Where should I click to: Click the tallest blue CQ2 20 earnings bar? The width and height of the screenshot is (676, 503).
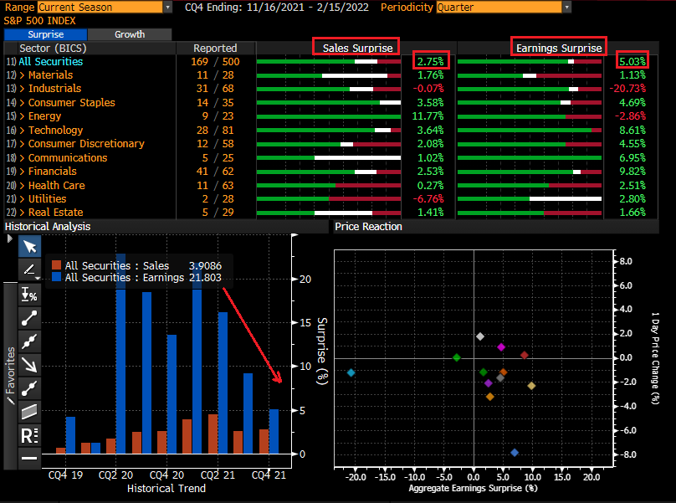tap(120, 353)
